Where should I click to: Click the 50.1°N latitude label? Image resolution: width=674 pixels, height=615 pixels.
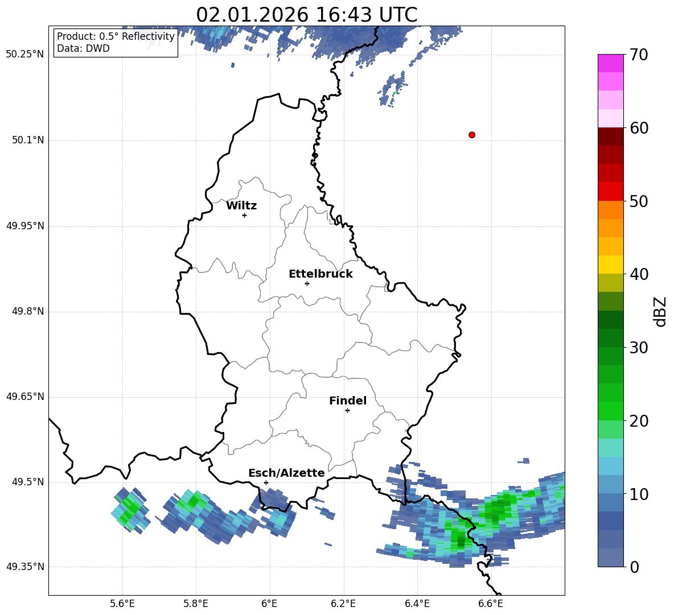point(28,140)
